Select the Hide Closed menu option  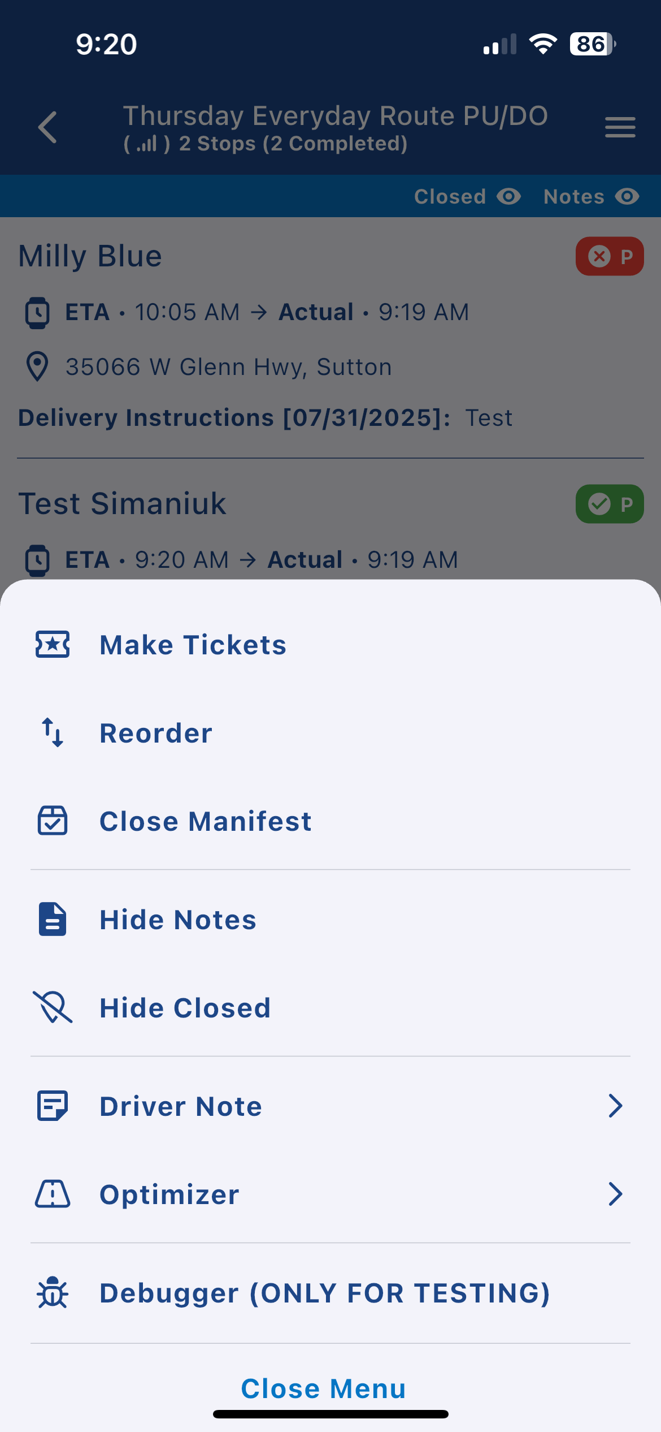[x=185, y=1008]
